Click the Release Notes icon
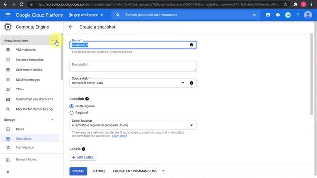 coord(8,160)
